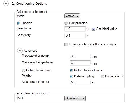Uncheck Set initial value checkbox
Viewport: 129px width, 106px height.
point(93,29)
